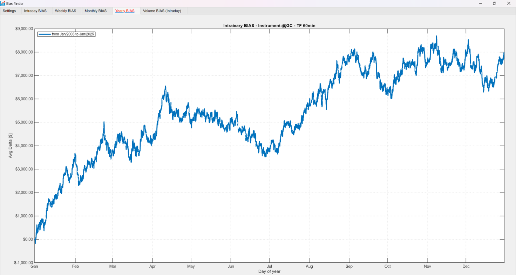Click the Bias Finder app icon

coord(3,4)
